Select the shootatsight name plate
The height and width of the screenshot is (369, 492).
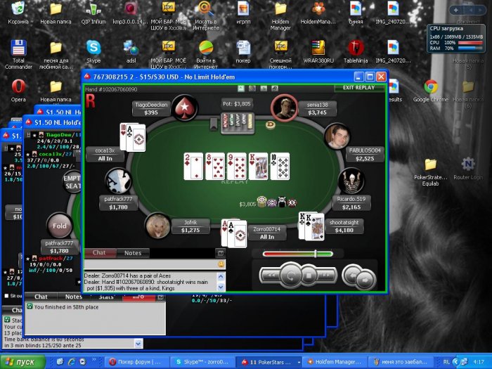(x=344, y=226)
